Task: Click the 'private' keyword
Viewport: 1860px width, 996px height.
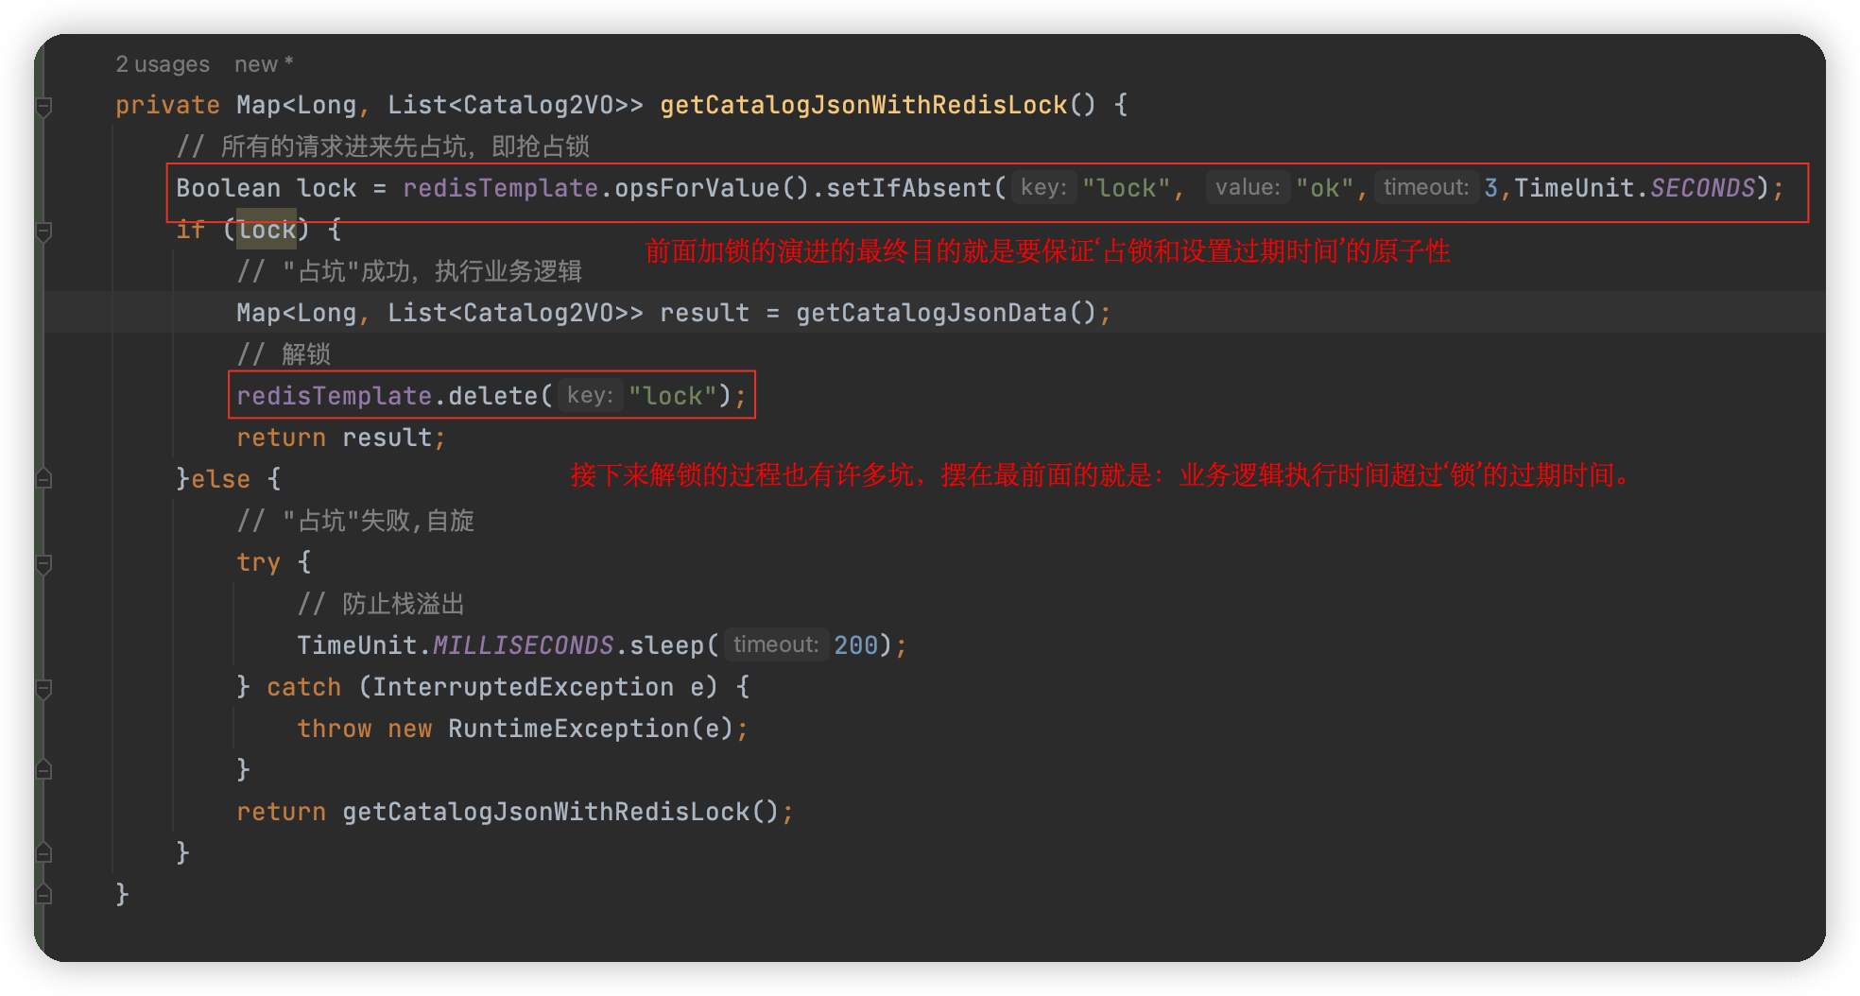Action: tap(167, 105)
